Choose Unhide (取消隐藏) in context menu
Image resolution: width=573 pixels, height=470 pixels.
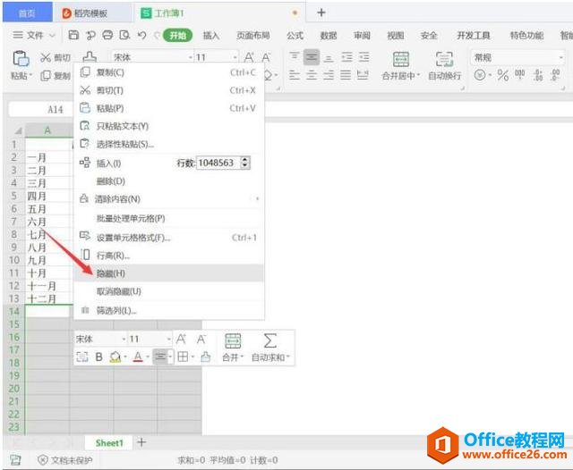pos(168,291)
